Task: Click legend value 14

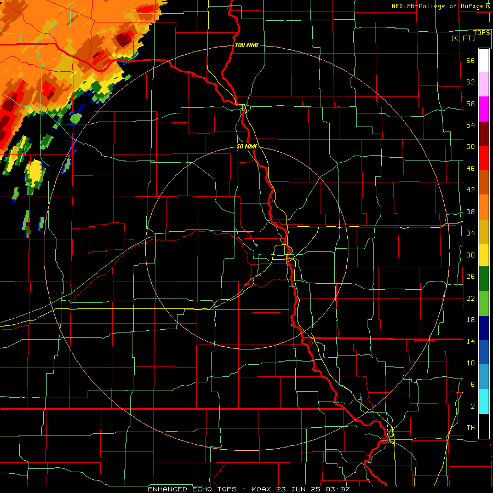Action: click(471, 341)
